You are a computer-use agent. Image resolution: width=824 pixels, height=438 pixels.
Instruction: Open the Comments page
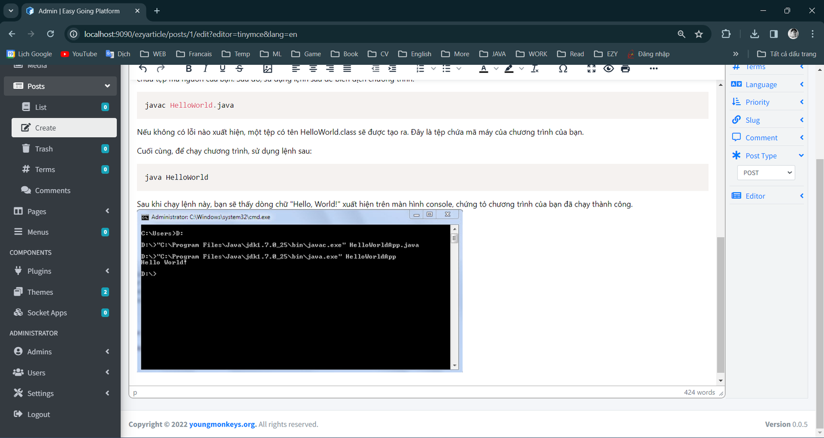pyautogui.click(x=64, y=190)
